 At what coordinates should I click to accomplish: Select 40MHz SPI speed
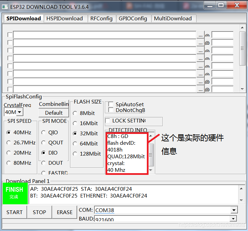click(19, 132)
